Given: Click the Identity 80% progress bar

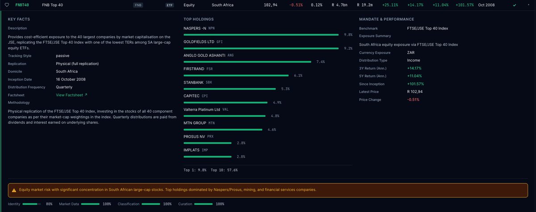Looking at the screenshot, I should (31, 204).
